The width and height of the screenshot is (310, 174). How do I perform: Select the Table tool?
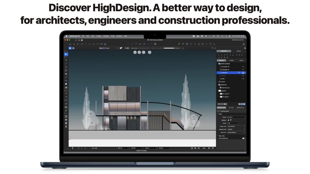tap(66, 107)
